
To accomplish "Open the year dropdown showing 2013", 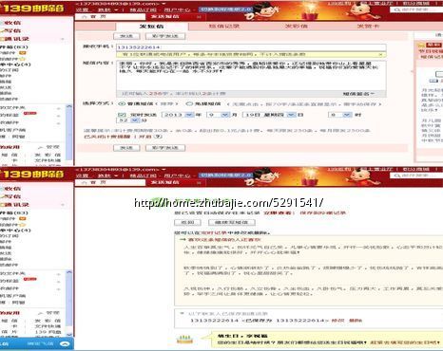I will click(178, 115).
